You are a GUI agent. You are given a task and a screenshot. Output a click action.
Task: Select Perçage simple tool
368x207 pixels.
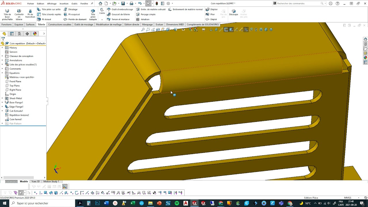(x=146, y=14)
